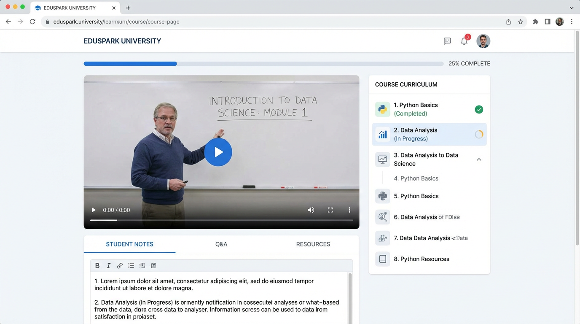
Task: Bookmark this page with the star icon
Action: [x=521, y=22]
